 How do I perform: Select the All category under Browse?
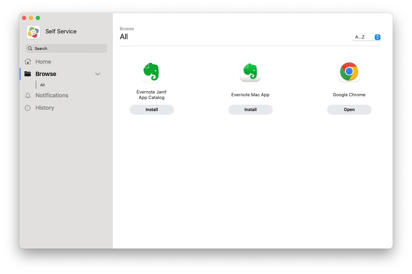coord(43,85)
